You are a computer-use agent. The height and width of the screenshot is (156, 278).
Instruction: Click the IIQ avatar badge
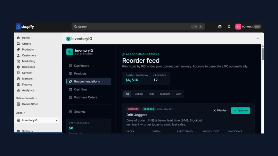pos(238,27)
